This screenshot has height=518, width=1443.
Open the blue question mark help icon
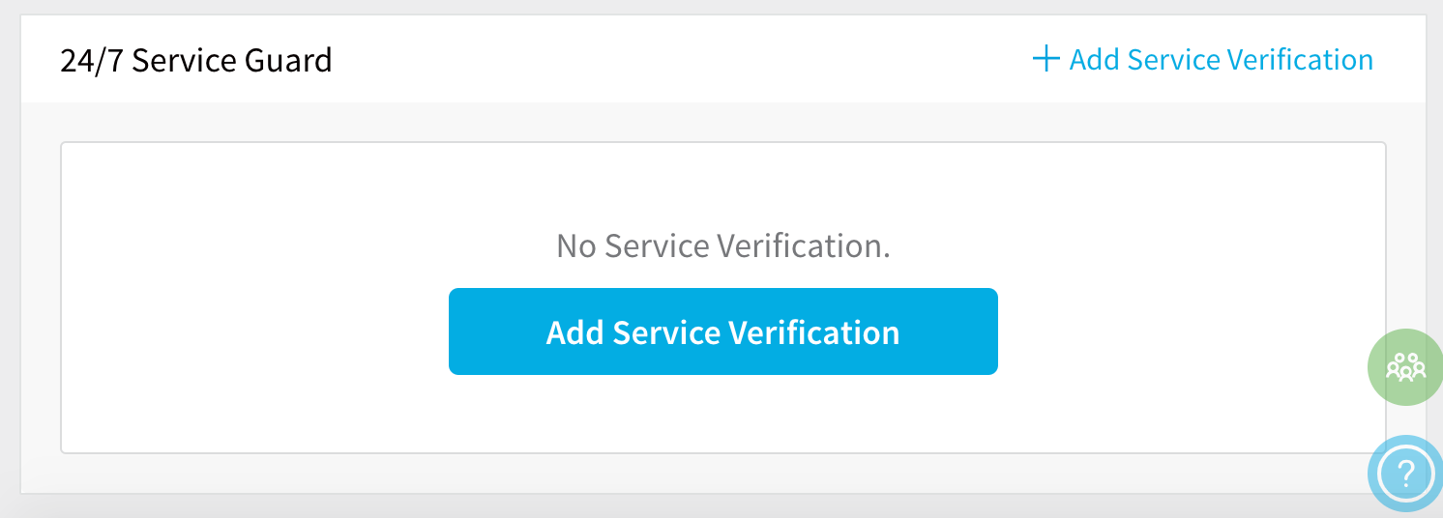click(1406, 473)
